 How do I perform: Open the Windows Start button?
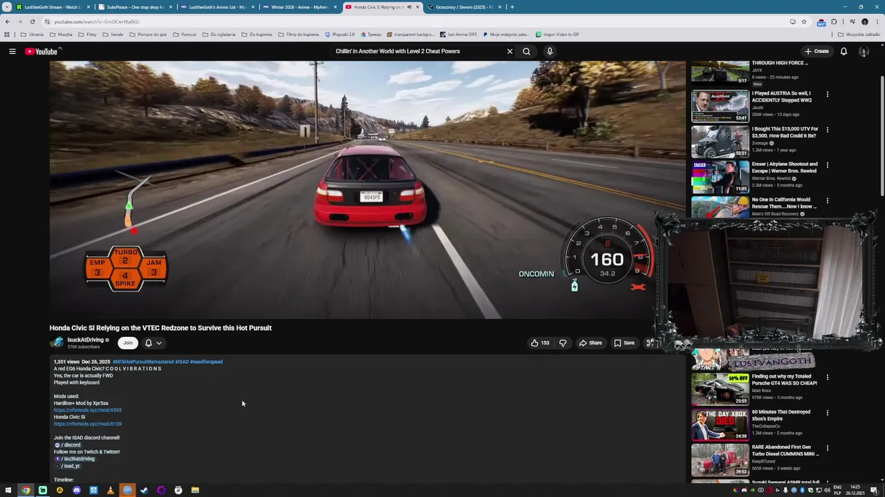point(7,490)
